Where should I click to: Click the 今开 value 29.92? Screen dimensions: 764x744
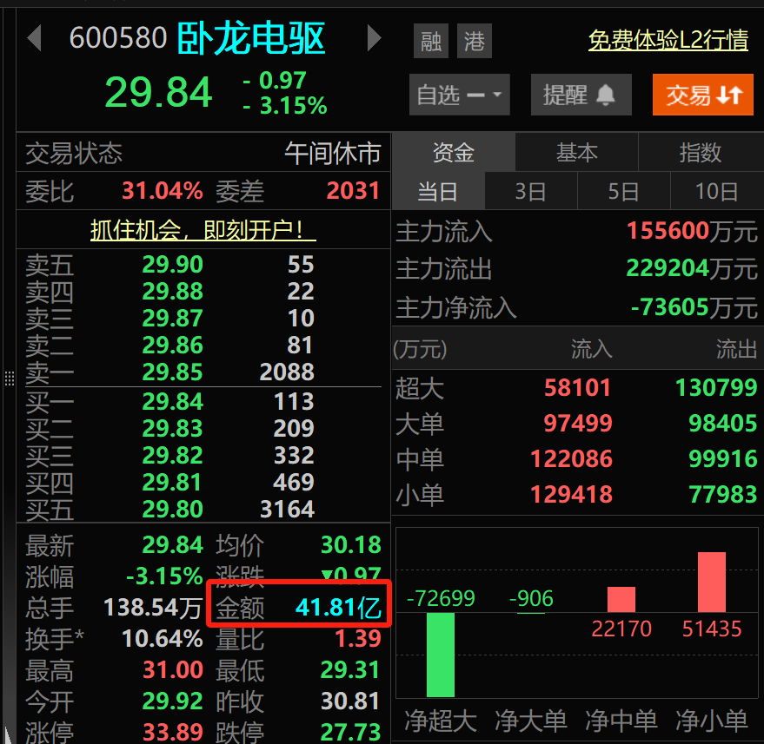point(173,701)
